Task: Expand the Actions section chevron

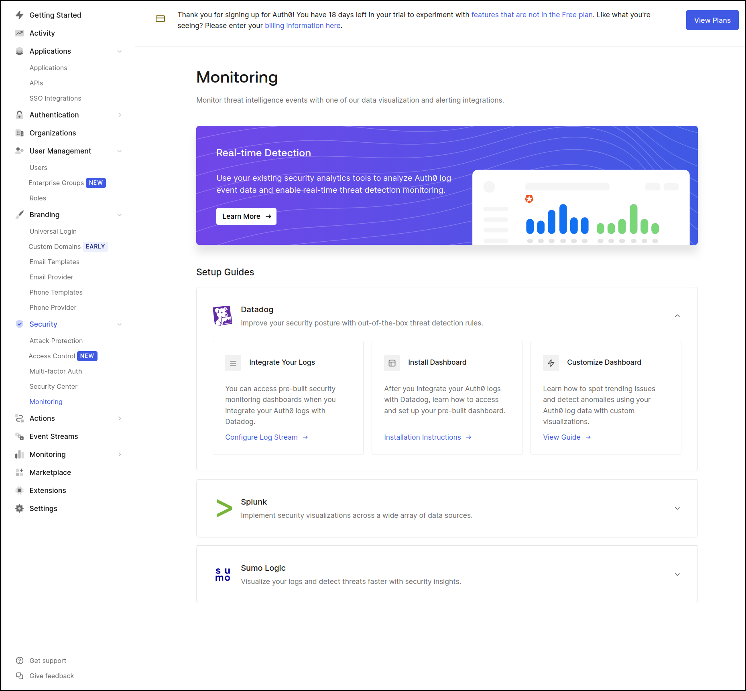Action: pos(120,418)
